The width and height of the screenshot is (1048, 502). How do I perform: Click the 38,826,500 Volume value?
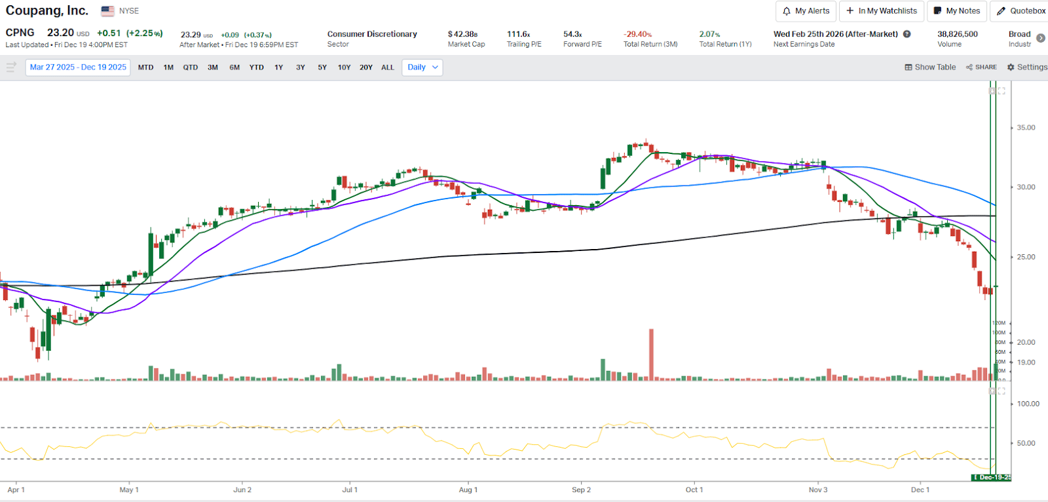click(958, 34)
